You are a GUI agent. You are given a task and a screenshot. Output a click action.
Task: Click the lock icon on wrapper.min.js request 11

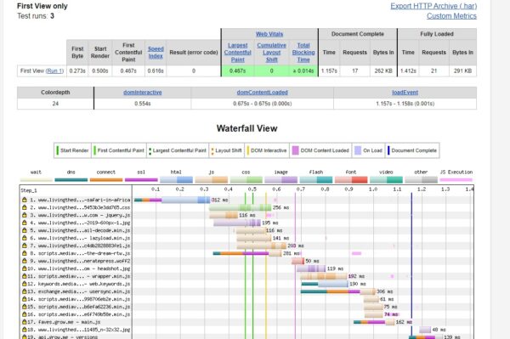pyautogui.click(x=25, y=276)
